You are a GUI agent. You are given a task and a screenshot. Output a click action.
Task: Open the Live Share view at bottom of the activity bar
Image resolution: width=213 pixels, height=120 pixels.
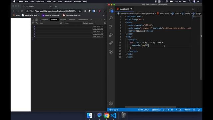[111, 52]
